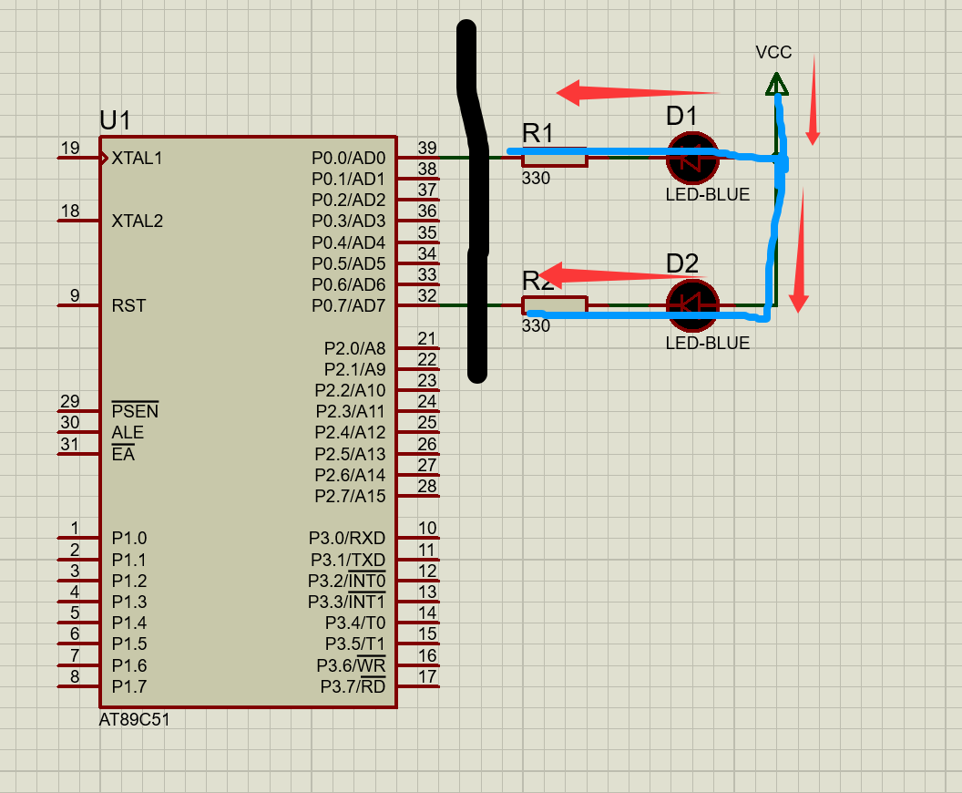Click the VCC text label

point(773,53)
